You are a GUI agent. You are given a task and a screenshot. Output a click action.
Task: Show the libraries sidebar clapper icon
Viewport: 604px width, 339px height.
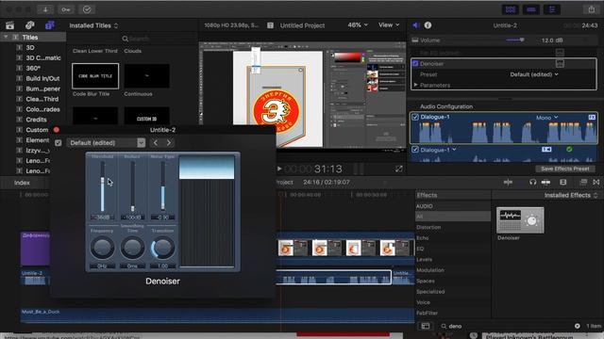coord(10,25)
